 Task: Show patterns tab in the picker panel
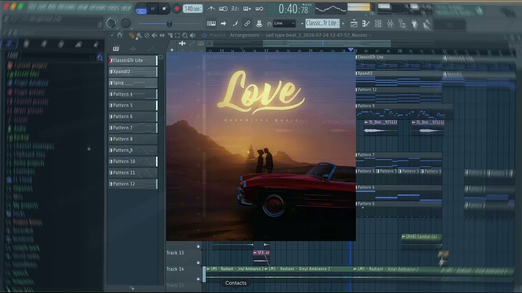click(116, 49)
